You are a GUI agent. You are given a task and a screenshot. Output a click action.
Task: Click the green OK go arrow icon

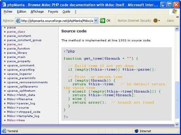pos(102,21)
